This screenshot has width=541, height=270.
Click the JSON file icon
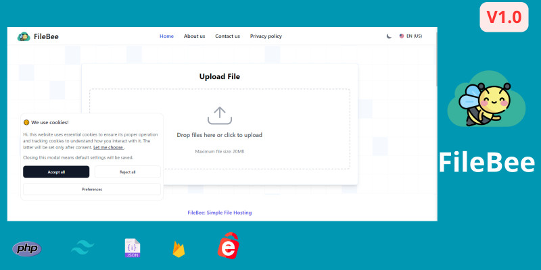132,248
